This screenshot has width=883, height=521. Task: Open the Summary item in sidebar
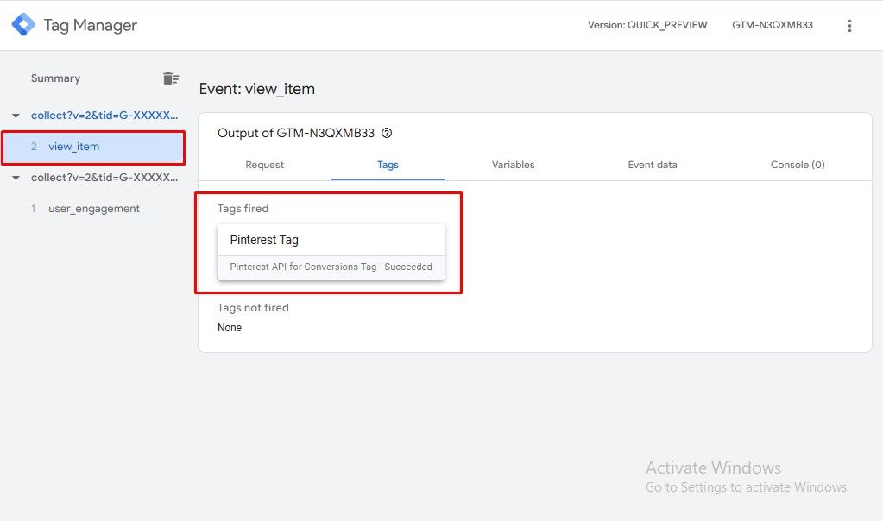pos(55,78)
